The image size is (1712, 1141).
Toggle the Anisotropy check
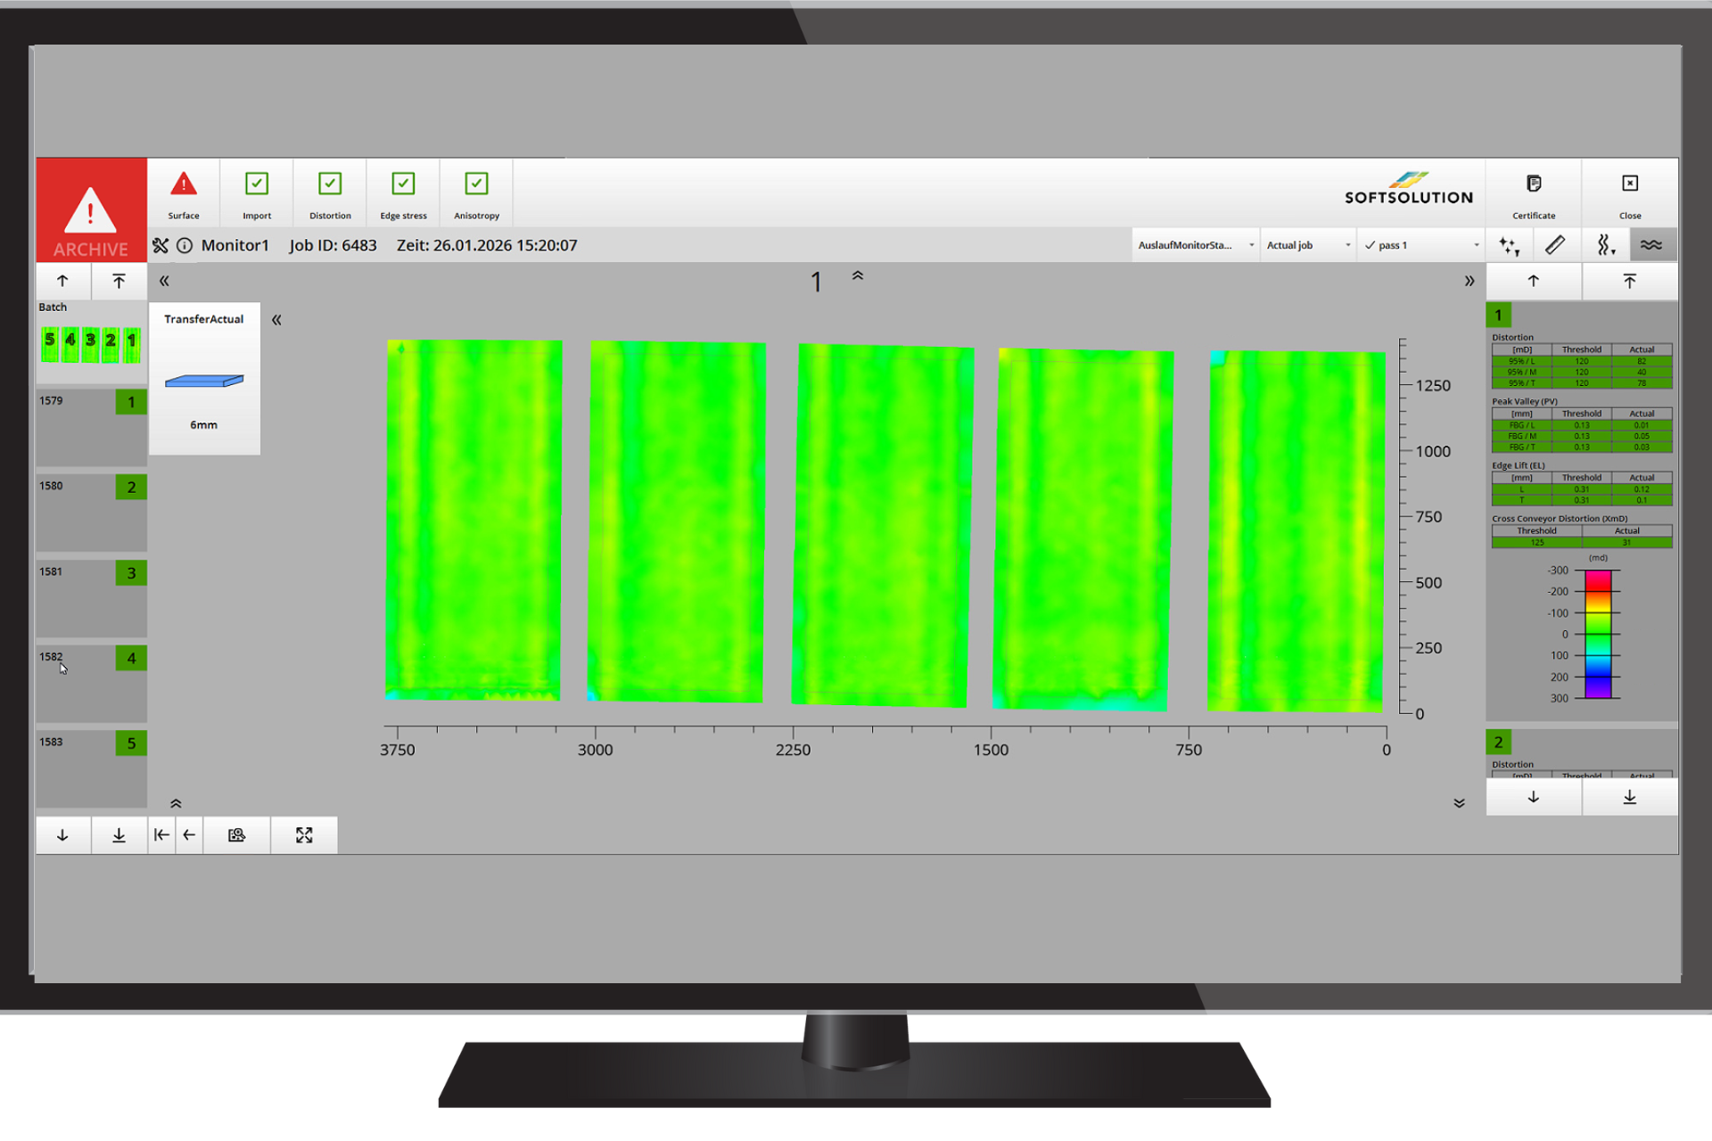(x=476, y=185)
